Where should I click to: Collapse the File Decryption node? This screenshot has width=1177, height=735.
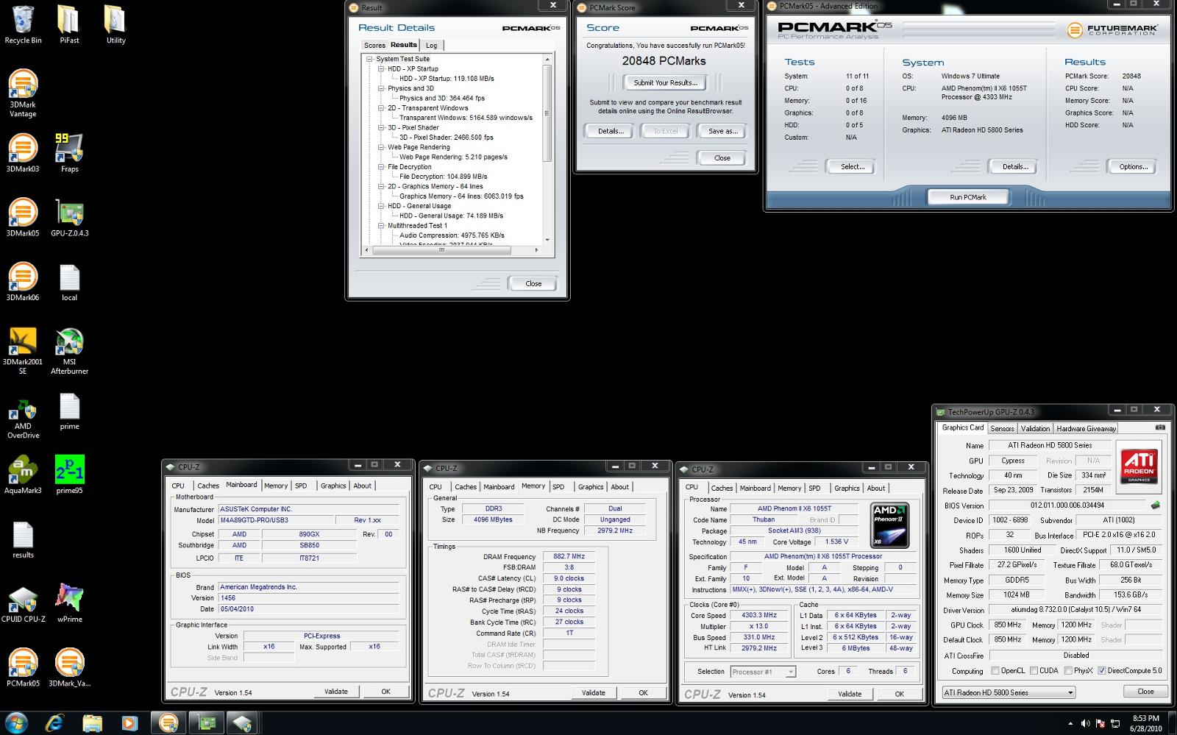coord(382,167)
